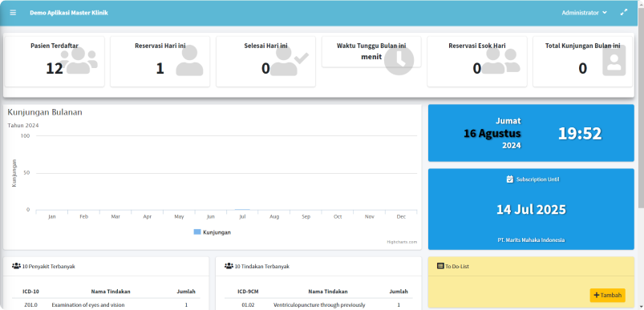This screenshot has width=644, height=310.
Task: Click the 19:52 clock display
Action: click(580, 134)
